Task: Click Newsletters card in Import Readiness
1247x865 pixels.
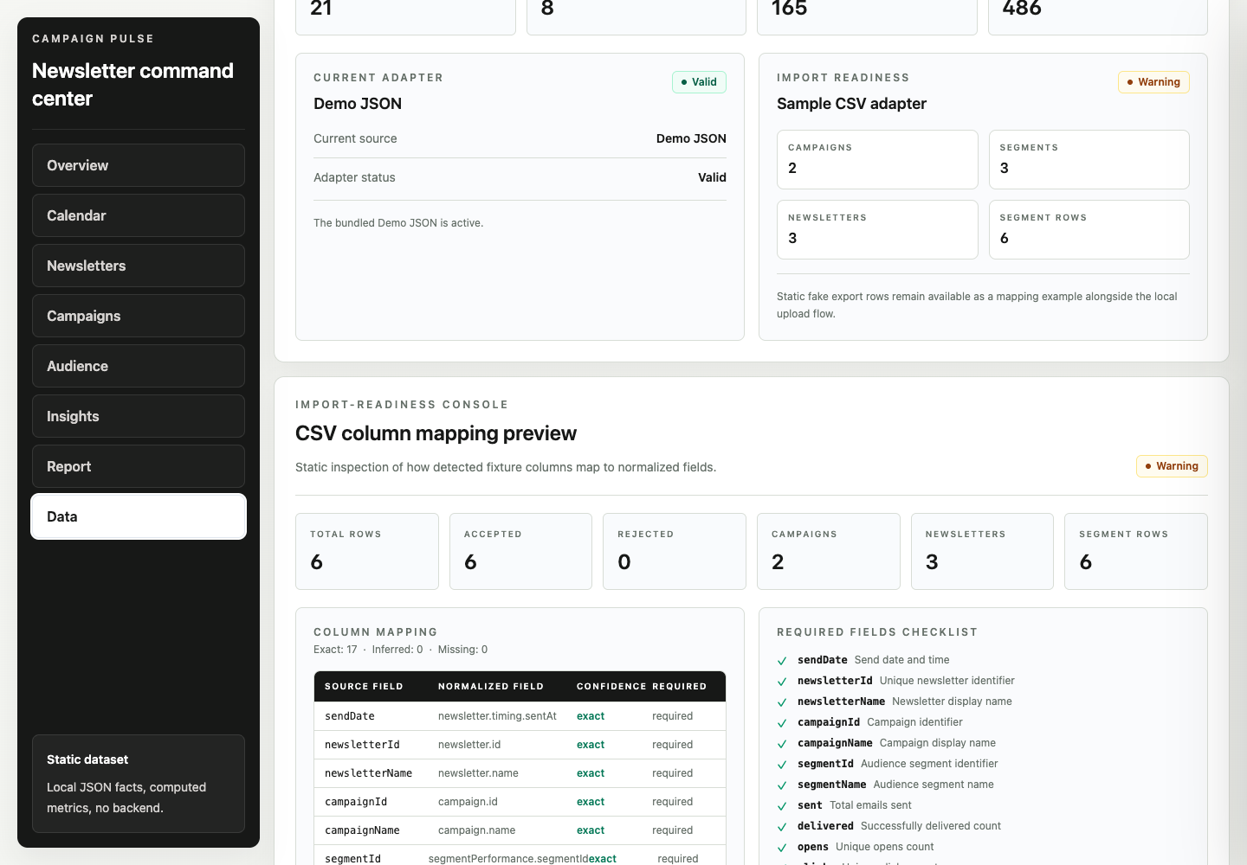Action: (877, 229)
